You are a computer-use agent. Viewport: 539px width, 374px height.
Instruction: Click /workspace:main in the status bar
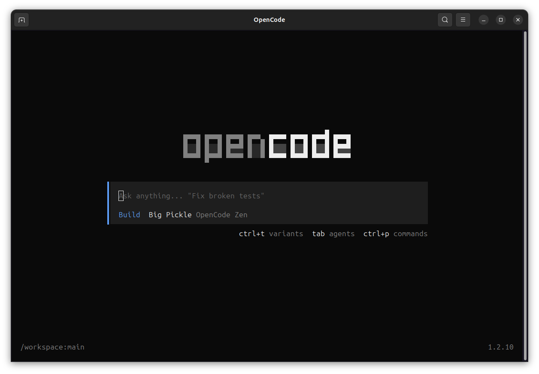[x=52, y=347]
